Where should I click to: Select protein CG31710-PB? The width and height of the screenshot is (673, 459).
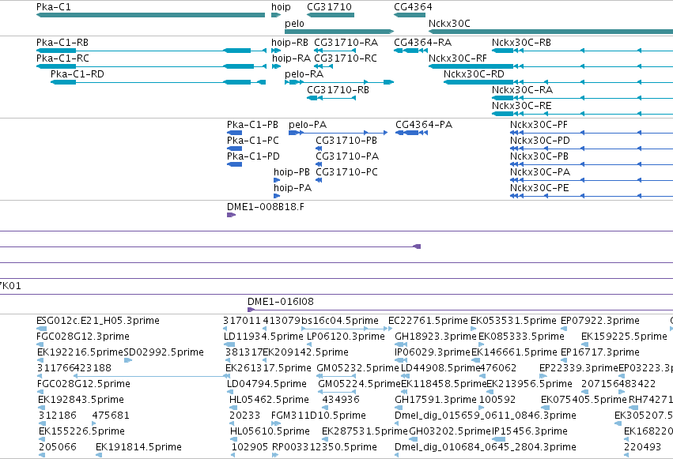point(319,149)
